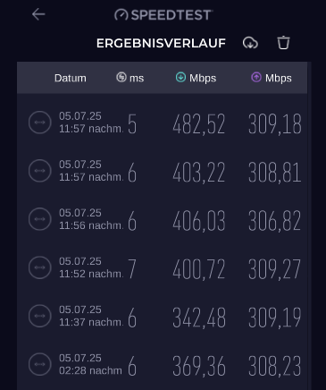The width and height of the screenshot is (326, 390).
Task: Tap connection icon of 482,52 result
Action: [40, 123]
